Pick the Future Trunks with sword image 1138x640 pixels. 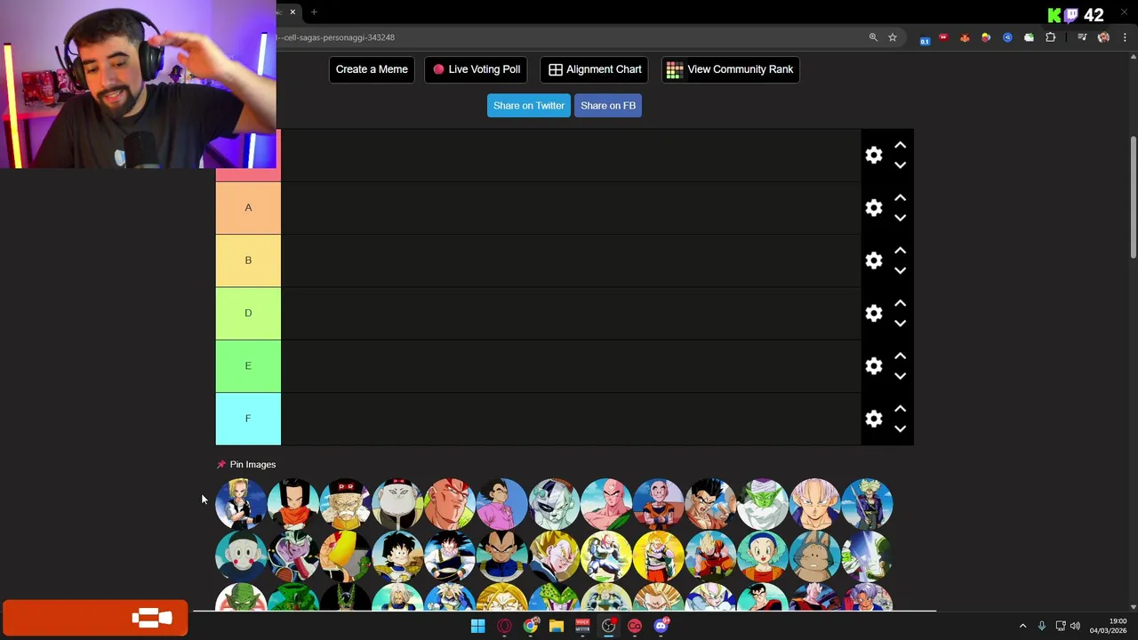click(868, 503)
